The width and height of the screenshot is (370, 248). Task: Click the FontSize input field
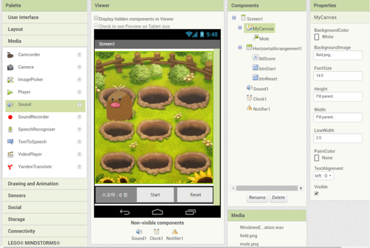pos(338,76)
